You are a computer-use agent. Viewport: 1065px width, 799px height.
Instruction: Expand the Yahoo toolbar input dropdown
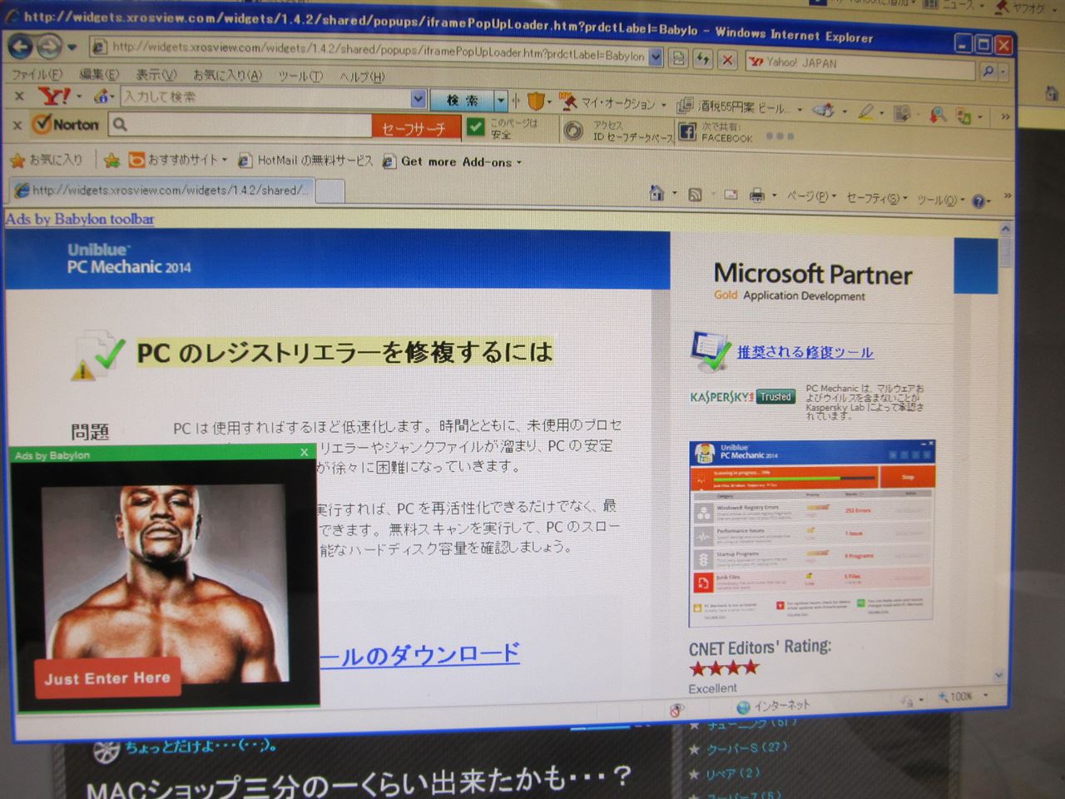click(418, 100)
